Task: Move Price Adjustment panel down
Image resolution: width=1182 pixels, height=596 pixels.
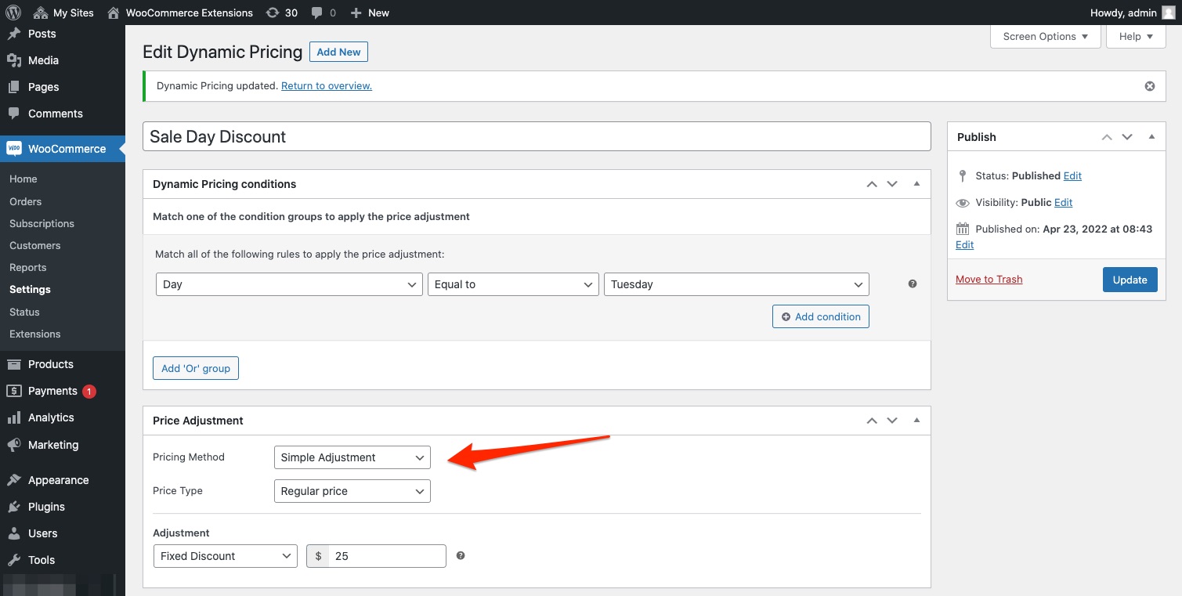Action: (x=892, y=421)
